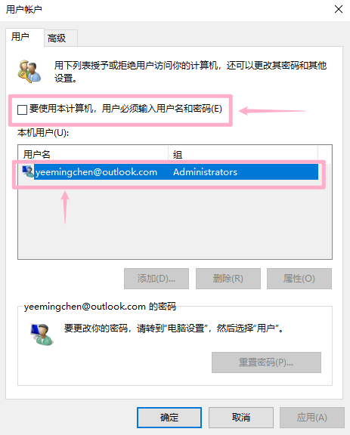The height and width of the screenshot is (435, 350).
Task: Click the password section user icon
Action: 42,335
